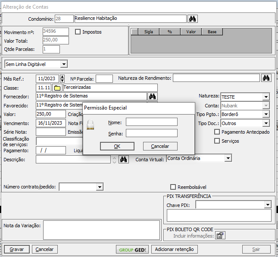Click Descrição text field

[73, 159]
